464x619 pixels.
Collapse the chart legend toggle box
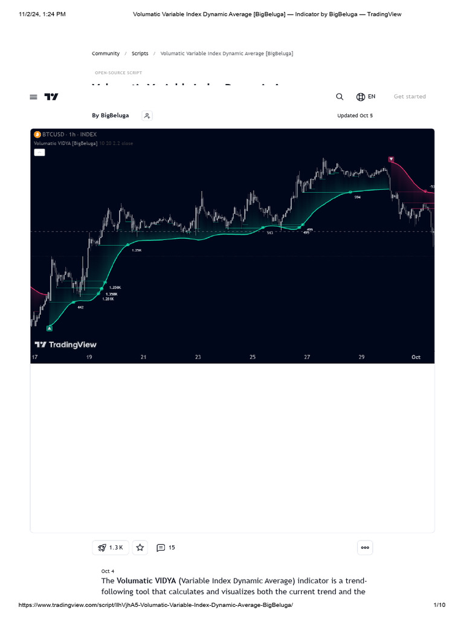pyautogui.click(x=39, y=152)
